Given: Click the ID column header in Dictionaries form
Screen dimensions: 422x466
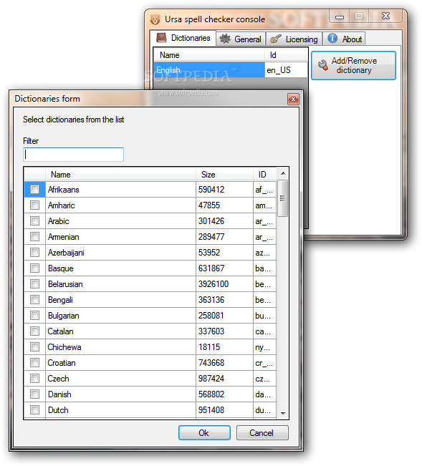Looking at the screenshot, I should pos(264,175).
